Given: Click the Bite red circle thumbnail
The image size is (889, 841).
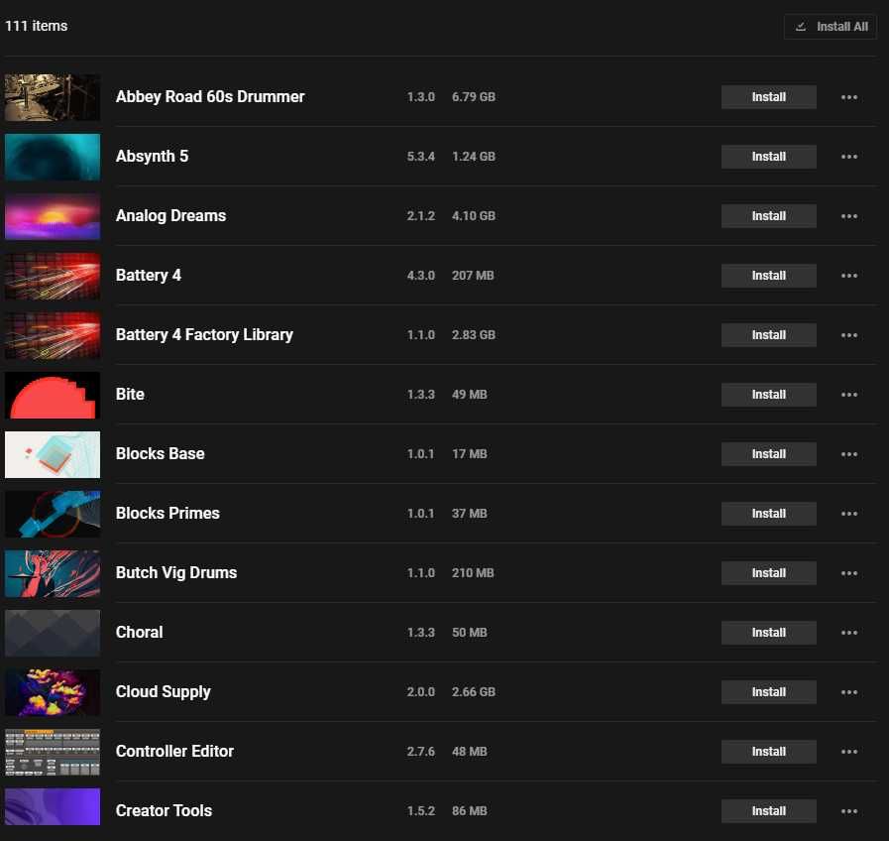Looking at the screenshot, I should [53, 395].
